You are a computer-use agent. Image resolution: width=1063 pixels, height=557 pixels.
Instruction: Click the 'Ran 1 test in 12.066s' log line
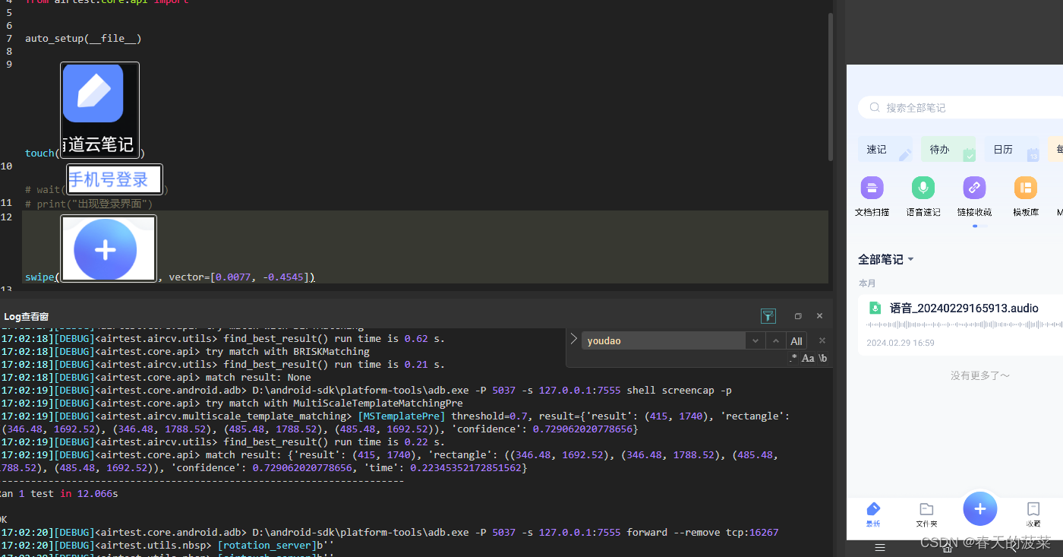(x=59, y=494)
